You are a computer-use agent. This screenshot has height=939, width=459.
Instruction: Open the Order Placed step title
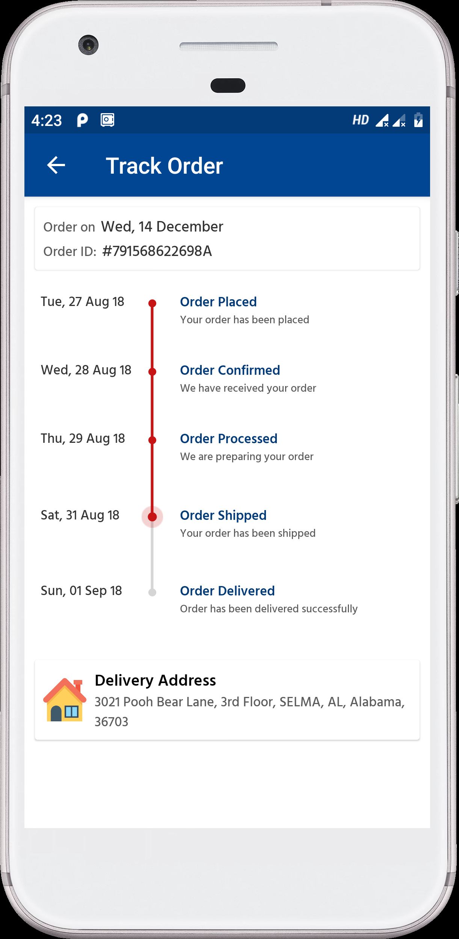tap(218, 302)
